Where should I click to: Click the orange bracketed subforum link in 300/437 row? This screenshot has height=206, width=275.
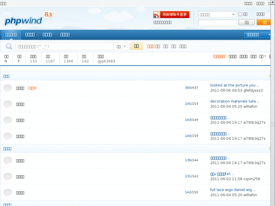click(x=32, y=88)
